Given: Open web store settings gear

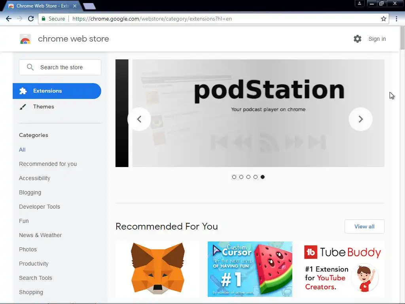Looking at the screenshot, I should [x=358, y=39].
